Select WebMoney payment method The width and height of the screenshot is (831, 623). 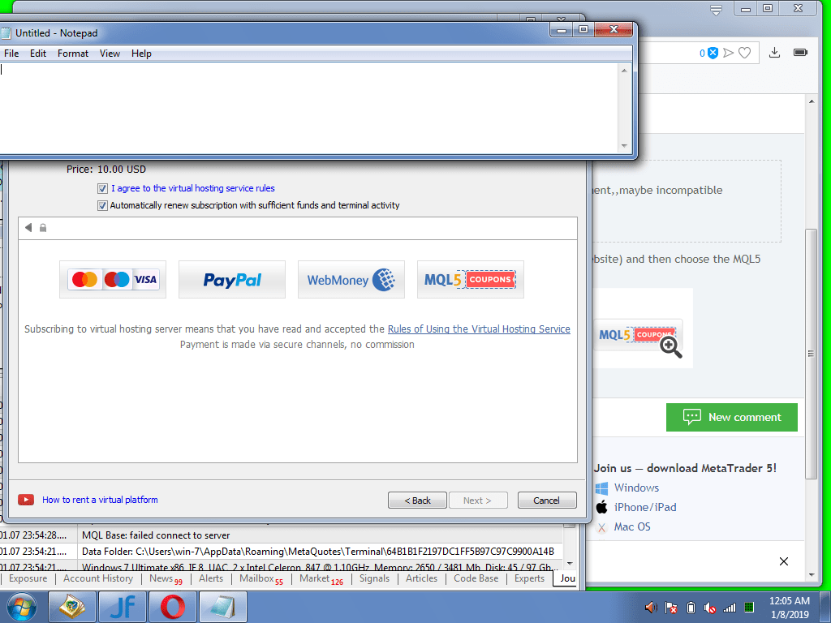click(x=351, y=279)
